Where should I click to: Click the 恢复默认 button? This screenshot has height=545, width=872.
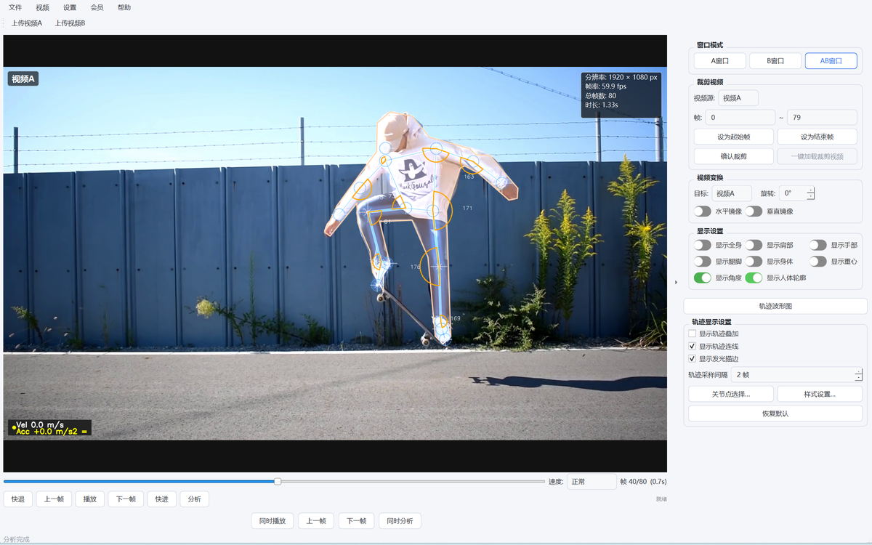[x=775, y=413]
